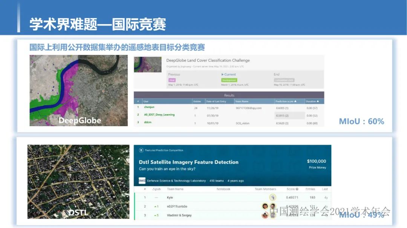This screenshot has height=228, width=407.
Task: Open ddcm user profile link
Action: 148,122
